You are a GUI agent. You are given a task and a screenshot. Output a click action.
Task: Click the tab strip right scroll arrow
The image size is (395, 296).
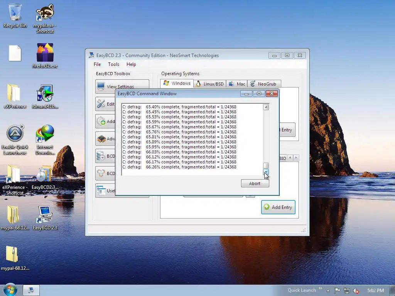click(x=296, y=158)
